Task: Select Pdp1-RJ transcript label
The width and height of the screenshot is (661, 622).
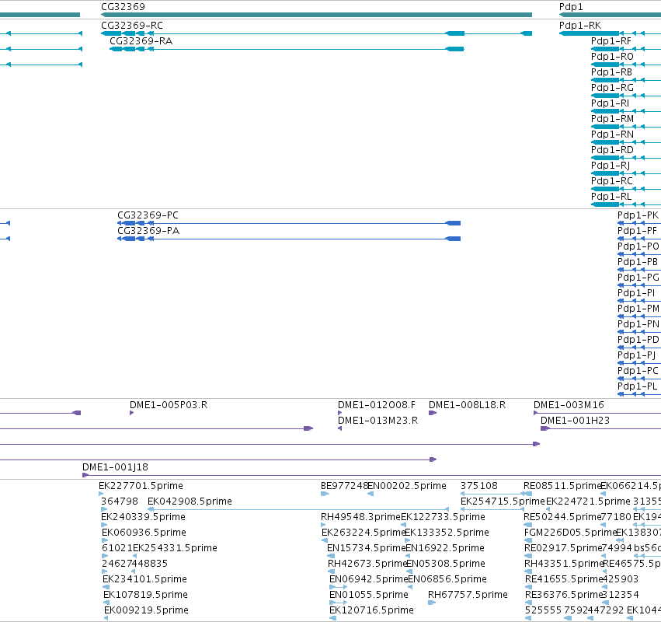Action: [x=611, y=166]
